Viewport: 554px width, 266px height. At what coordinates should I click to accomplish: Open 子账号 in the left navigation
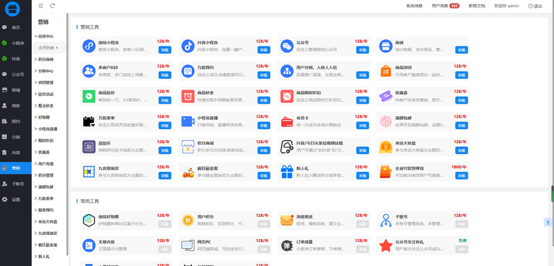(15, 184)
